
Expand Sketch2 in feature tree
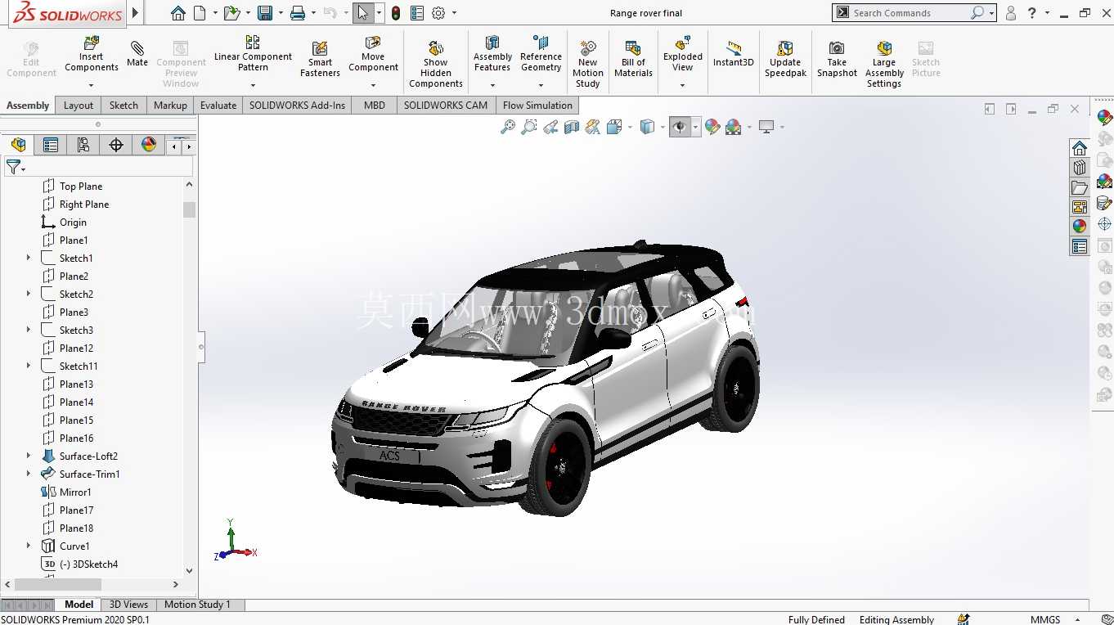[x=29, y=295]
